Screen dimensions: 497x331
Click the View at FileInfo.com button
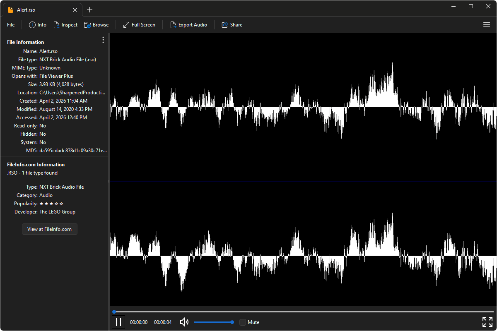(x=49, y=229)
